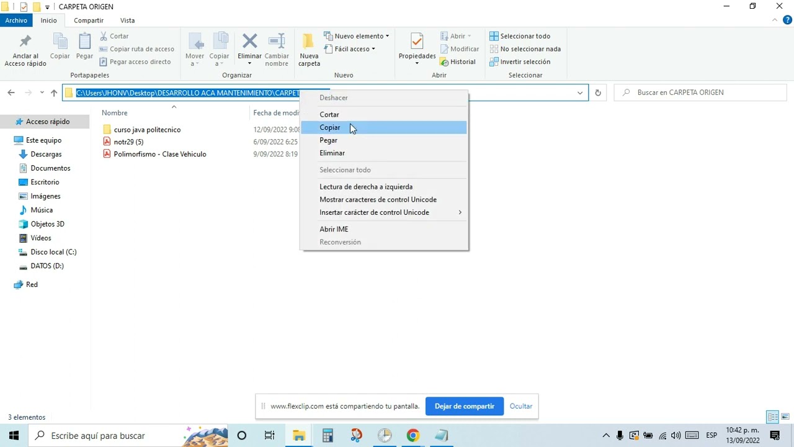This screenshot has height=447, width=794.
Task: Open Propiedades in the ribbon
Action: (417, 50)
